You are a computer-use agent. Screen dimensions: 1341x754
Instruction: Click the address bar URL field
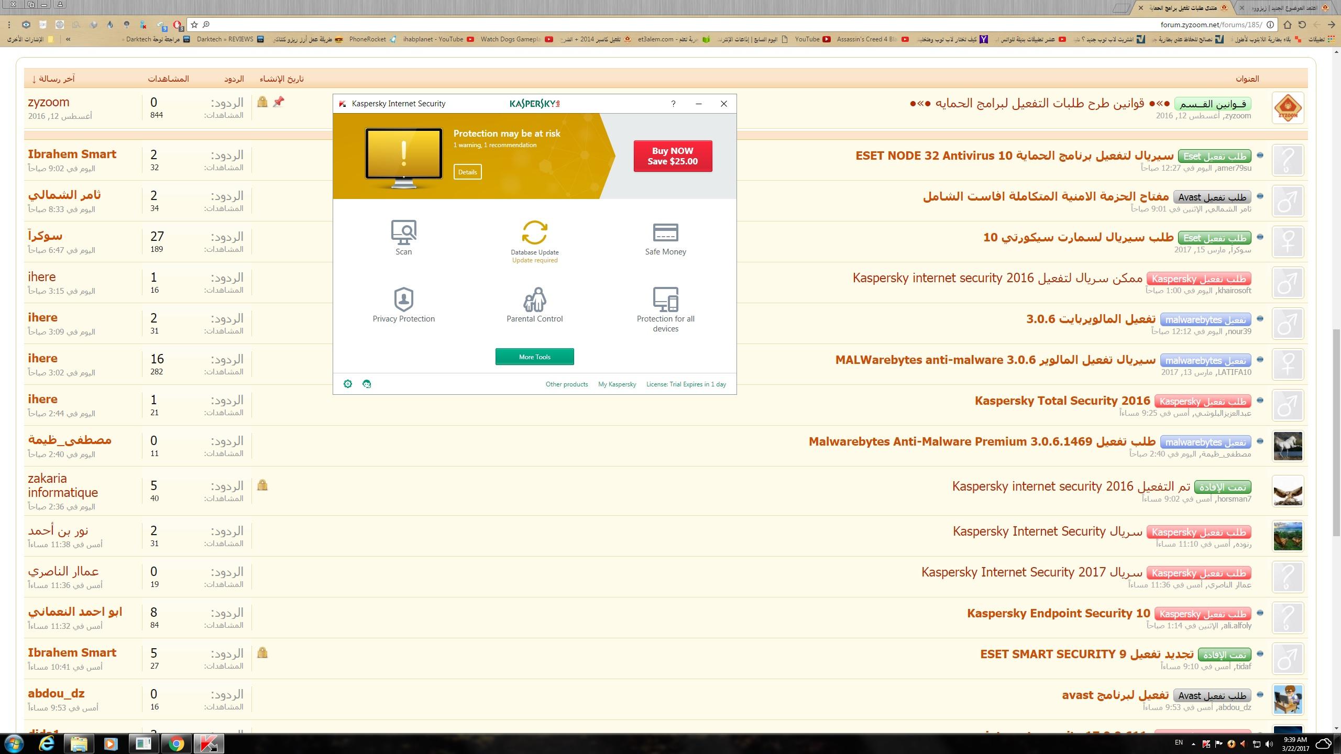(x=733, y=25)
